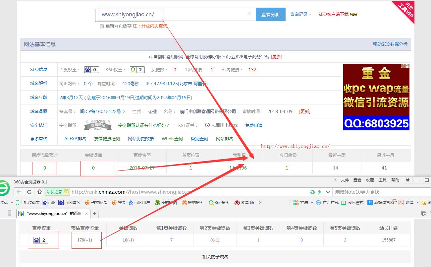Image resolution: width=431 pixels, height=267 pixels.
Task: Open the 工具 menu
Action: tap(383, 180)
